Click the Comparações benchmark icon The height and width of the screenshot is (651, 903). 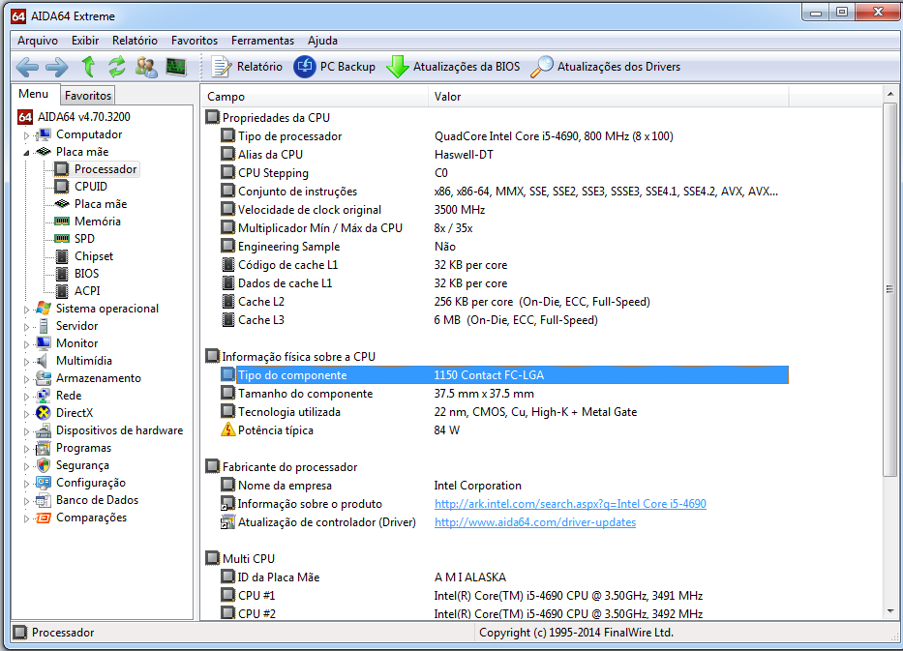(44, 518)
